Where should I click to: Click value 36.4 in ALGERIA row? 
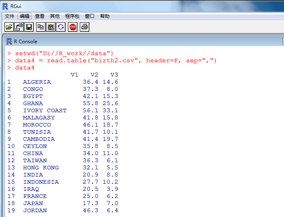(x=91, y=82)
